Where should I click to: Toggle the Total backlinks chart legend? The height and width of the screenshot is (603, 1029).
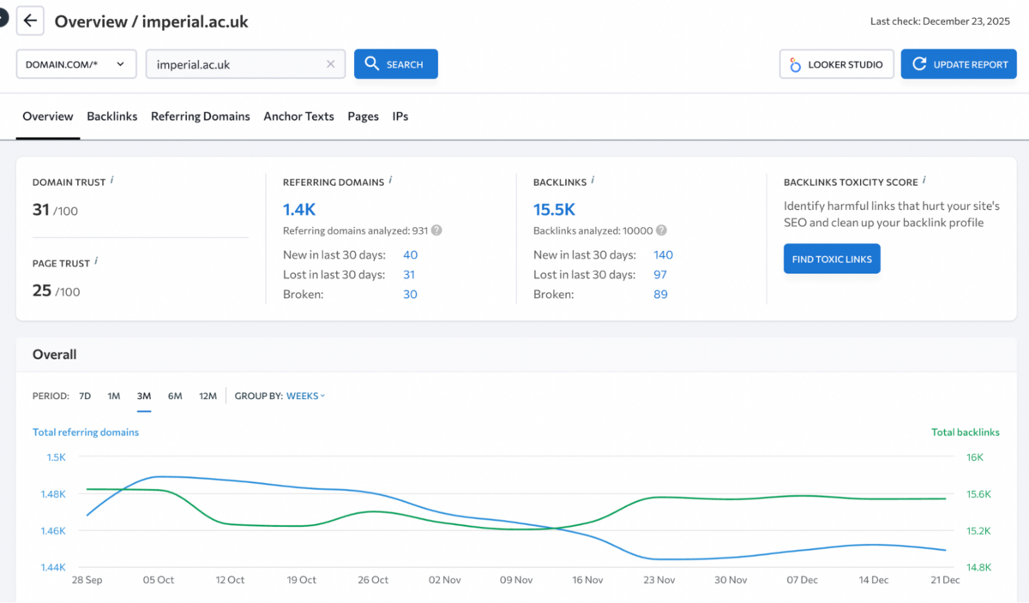coord(966,433)
